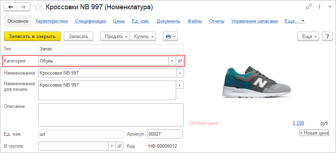Expand the Еще… navigation tabs menu
The height and width of the screenshot is (153, 336).
[x=295, y=21]
